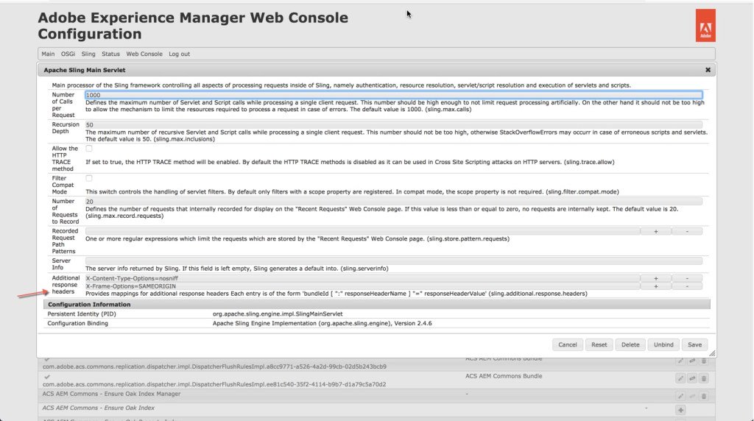Click the Cancel button
This screenshot has height=421, width=754.
point(568,344)
